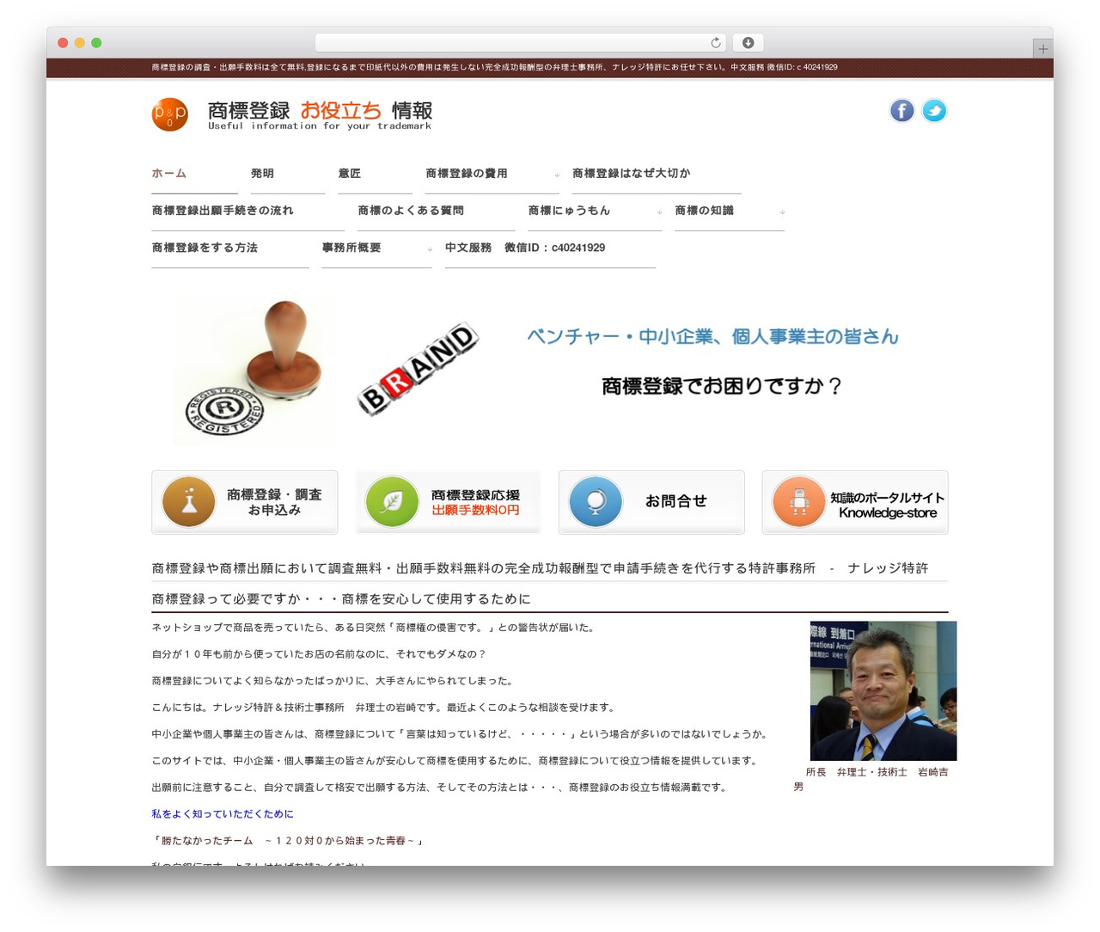Open 中文服務 微信ID menu item

[525, 248]
